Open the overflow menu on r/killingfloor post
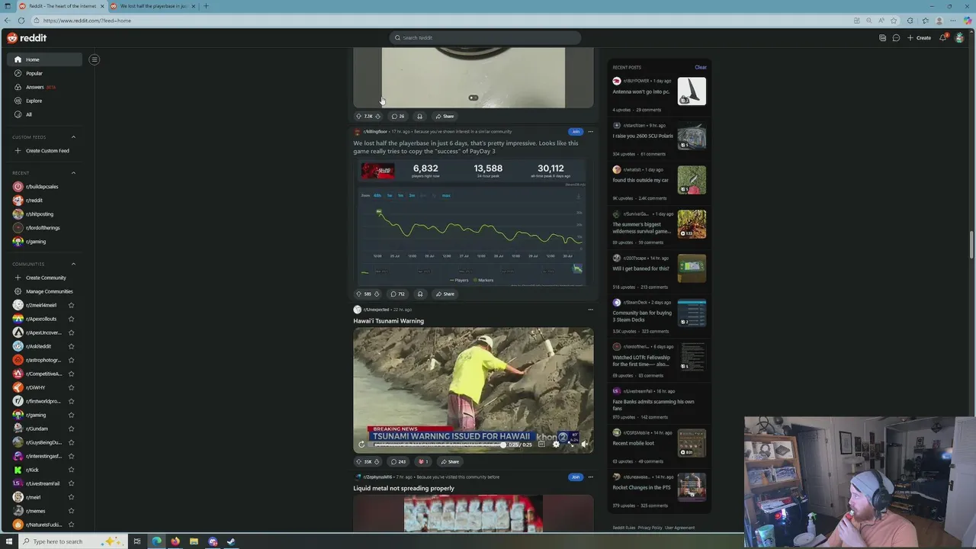Image resolution: width=976 pixels, height=549 pixels. click(x=590, y=131)
